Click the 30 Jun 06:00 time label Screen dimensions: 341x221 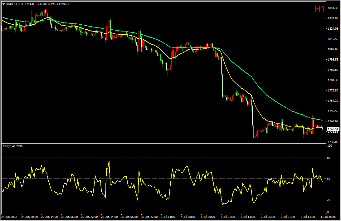[x=129, y=217]
